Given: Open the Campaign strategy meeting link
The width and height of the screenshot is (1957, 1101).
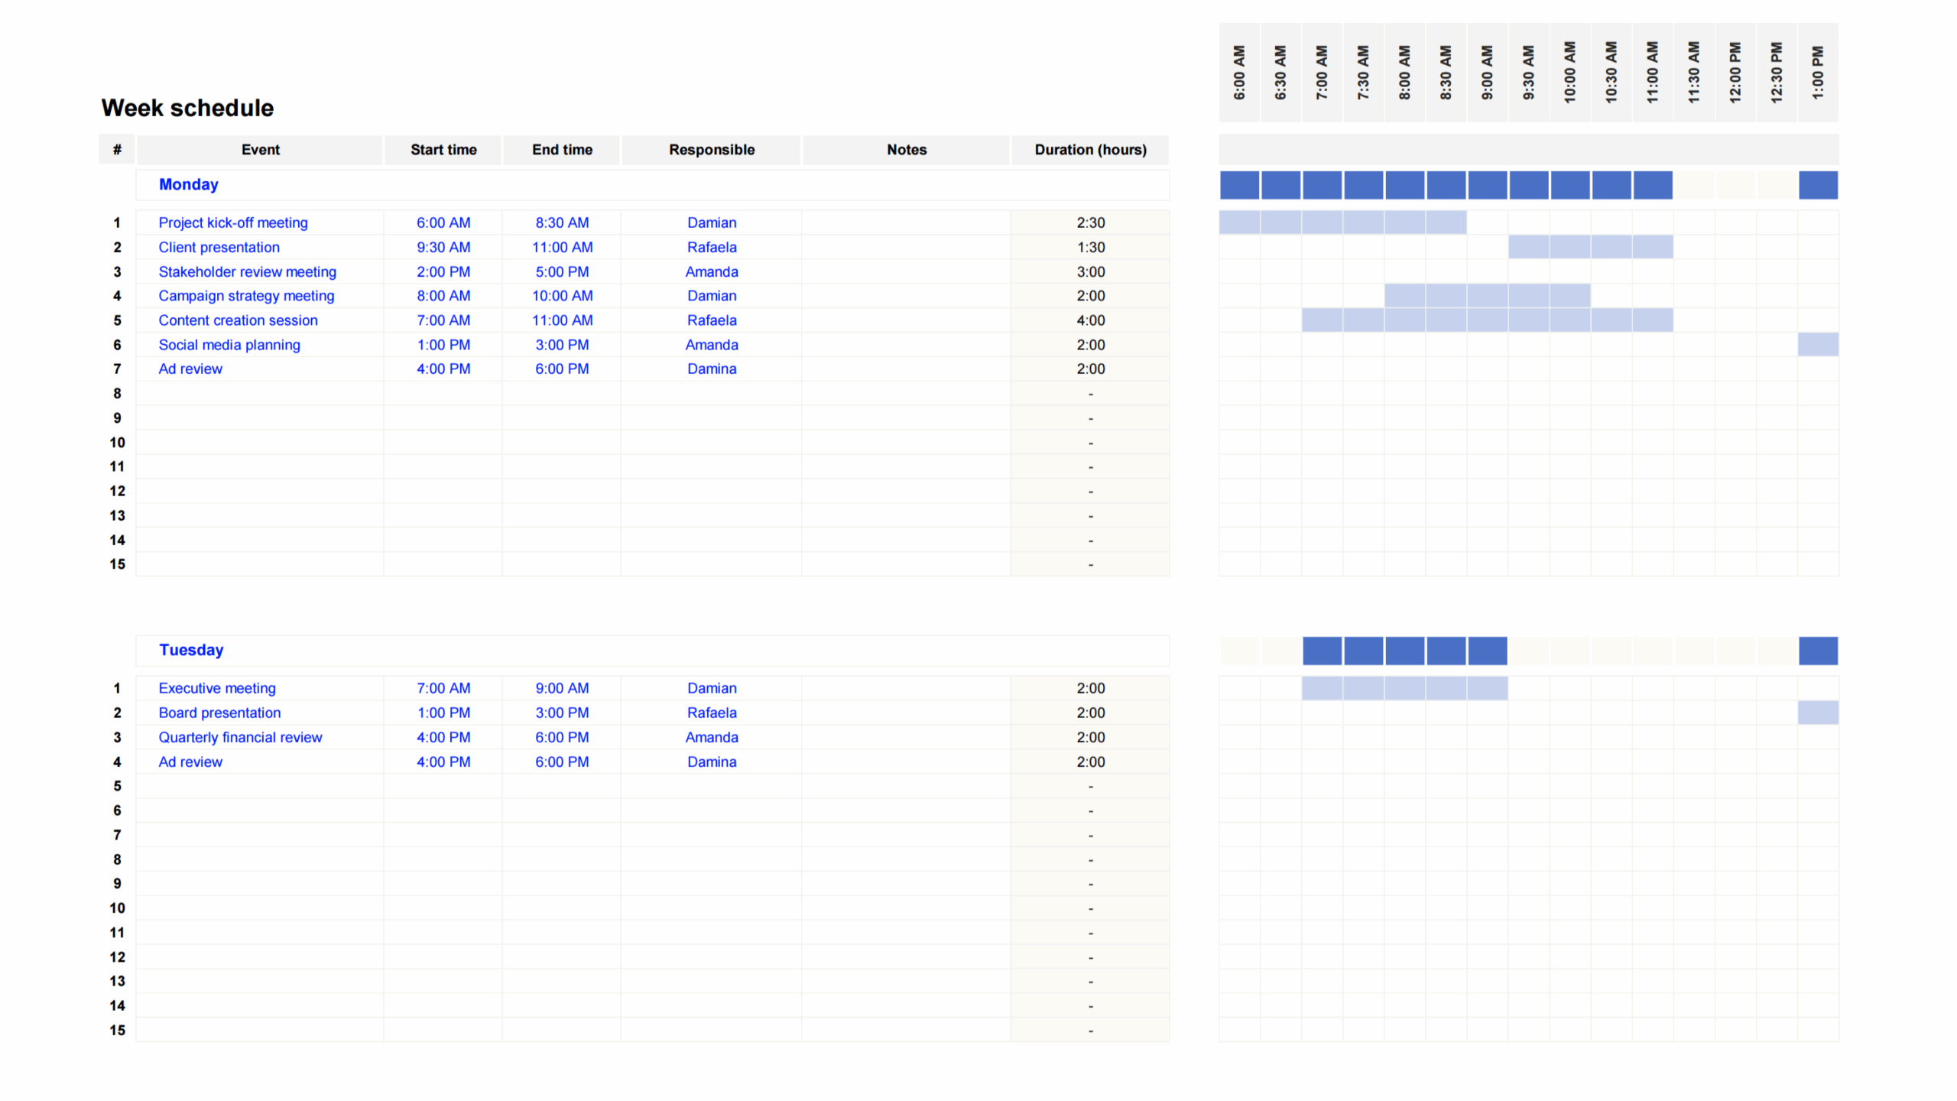Looking at the screenshot, I should pos(246,296).
